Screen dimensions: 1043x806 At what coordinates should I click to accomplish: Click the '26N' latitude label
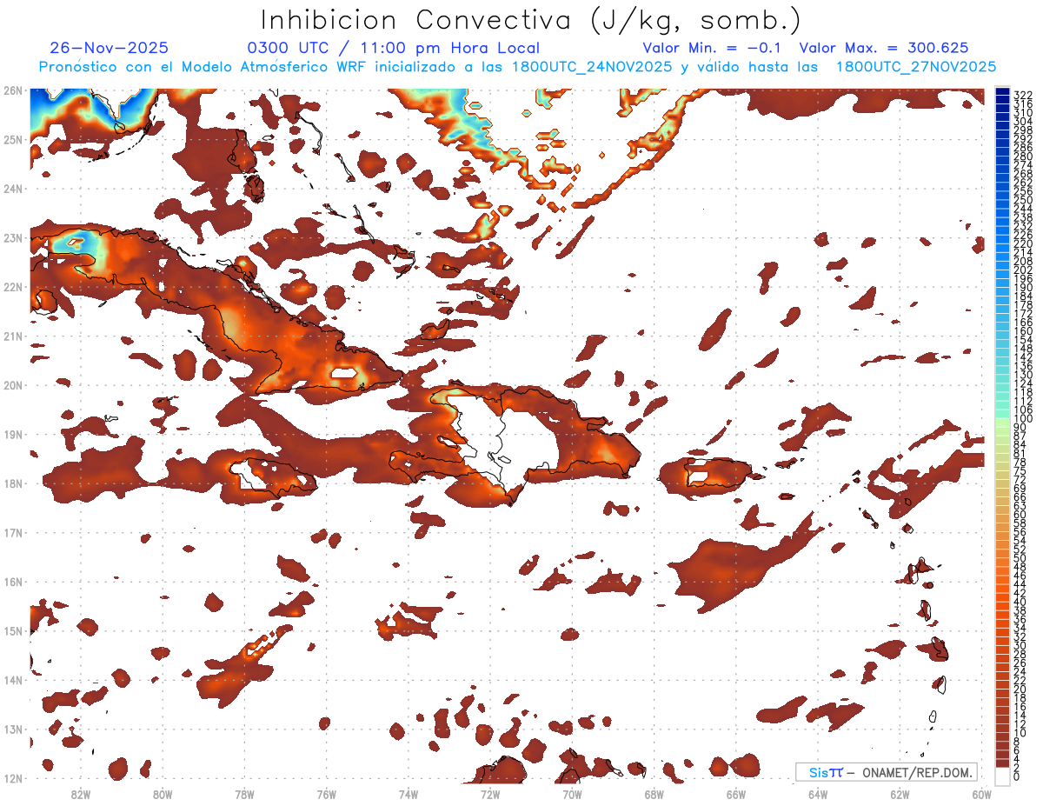(12, 90)
